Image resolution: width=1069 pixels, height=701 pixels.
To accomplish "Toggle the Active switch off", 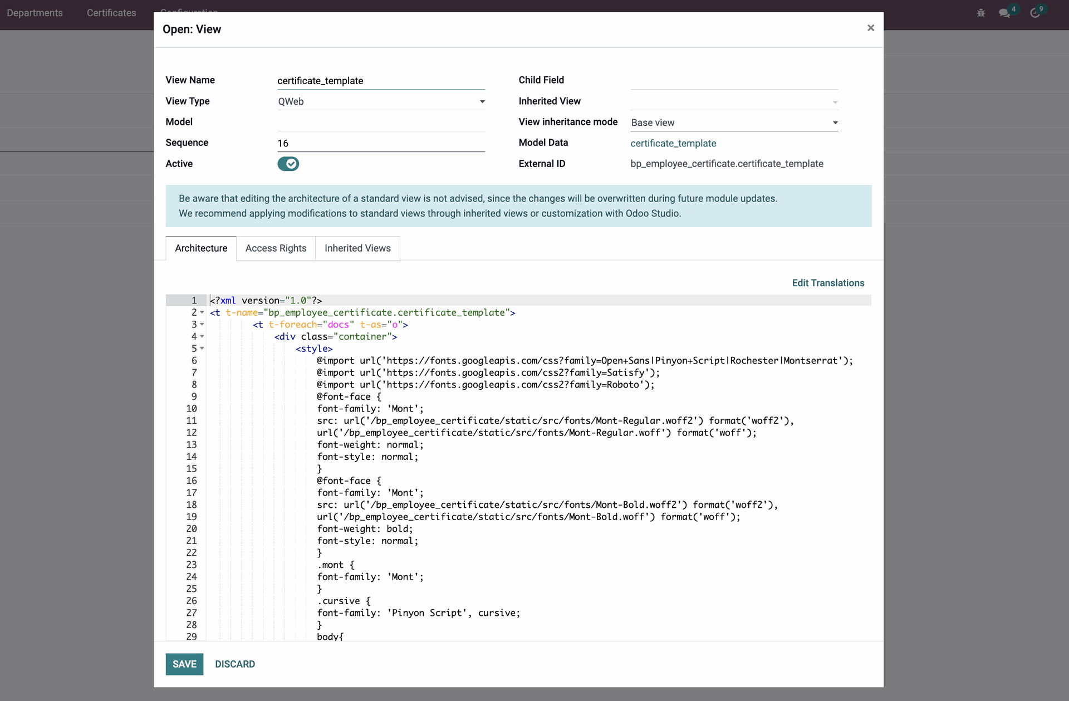I will pos(288,164).
